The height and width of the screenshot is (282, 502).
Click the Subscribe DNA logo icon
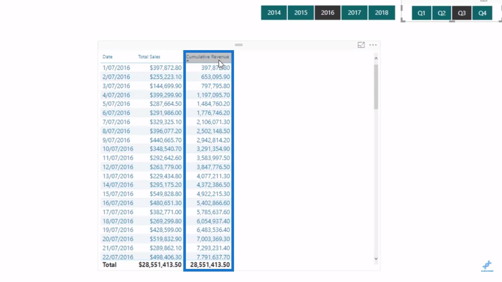pyautogui.click(x=487, y=266)
